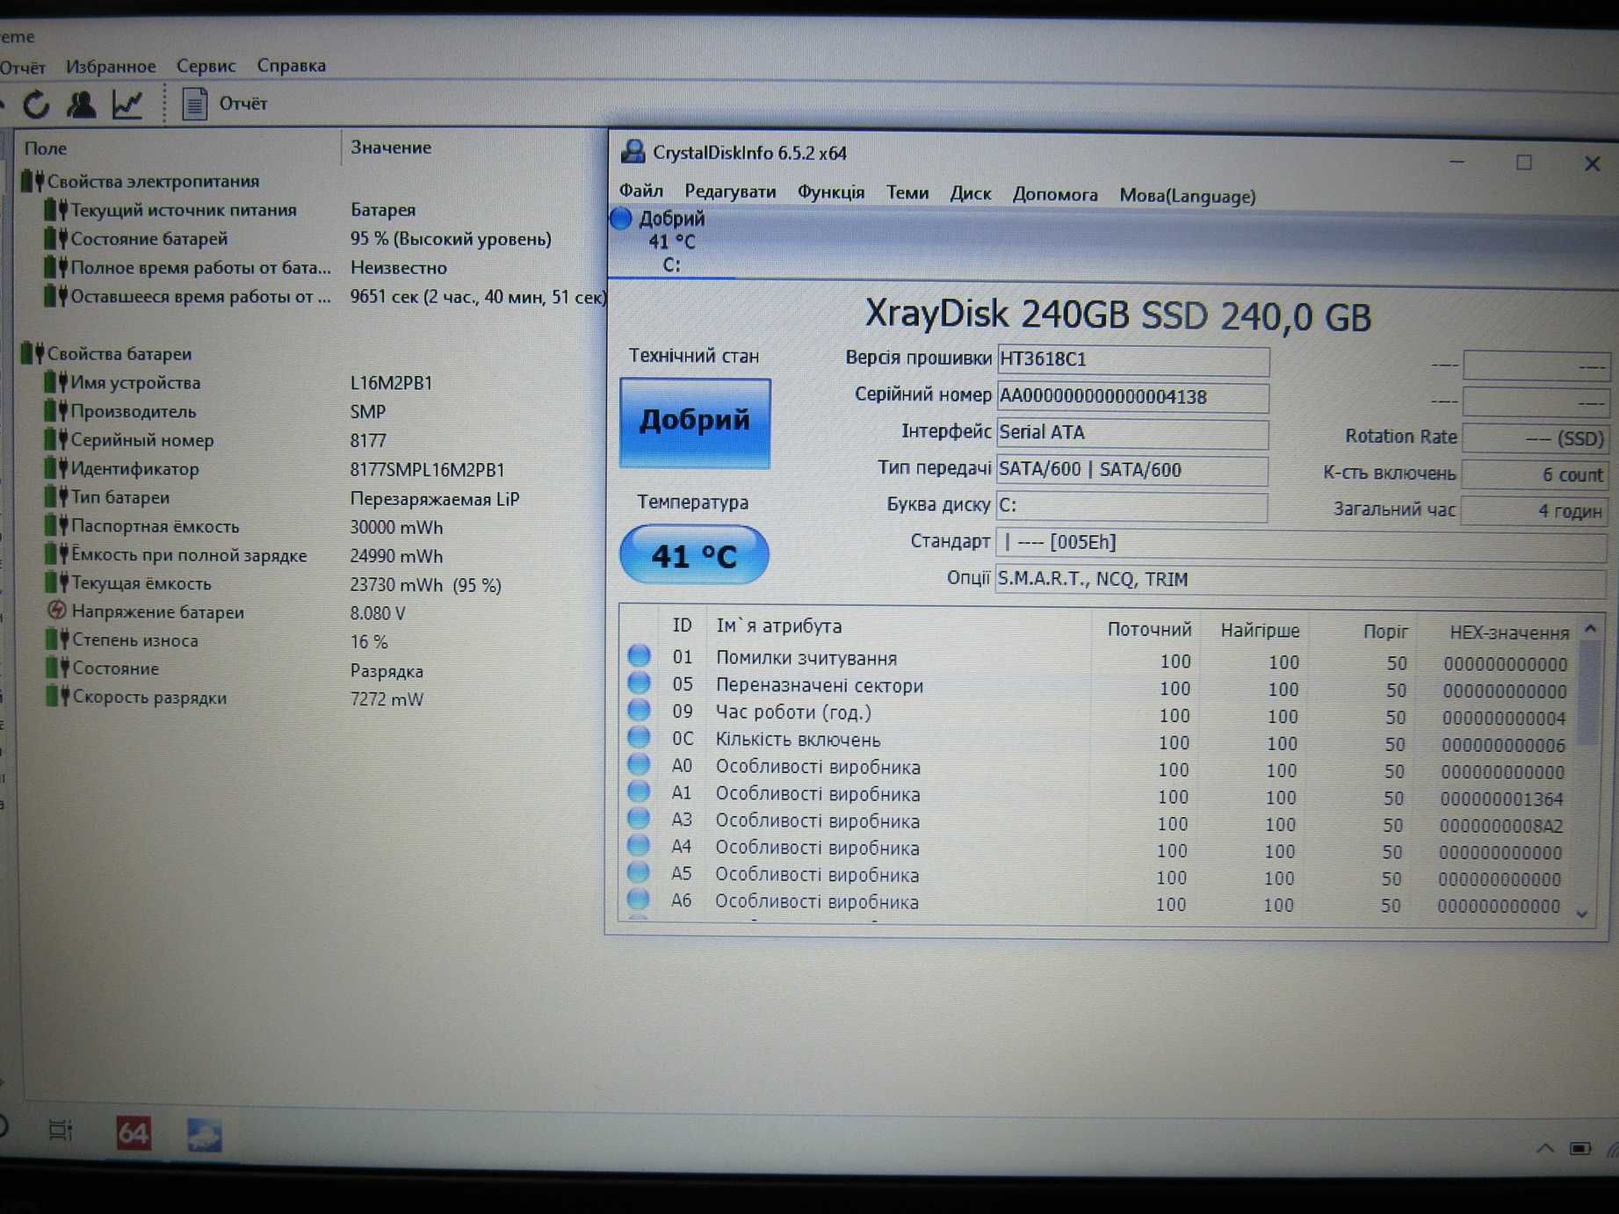The height and width of the screenshot is (1214, 1619).
Task: Open the Мова(Language) menu
Action: point(1188,196)
